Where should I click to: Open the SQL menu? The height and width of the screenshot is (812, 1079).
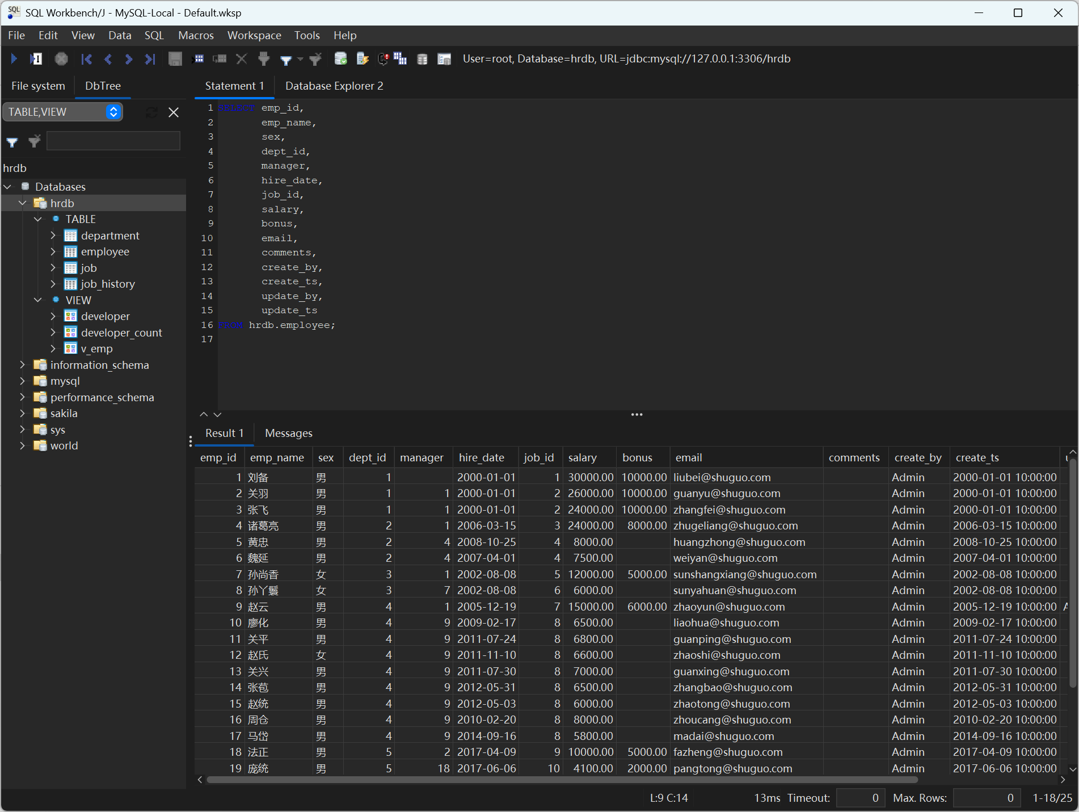[154, 35]
